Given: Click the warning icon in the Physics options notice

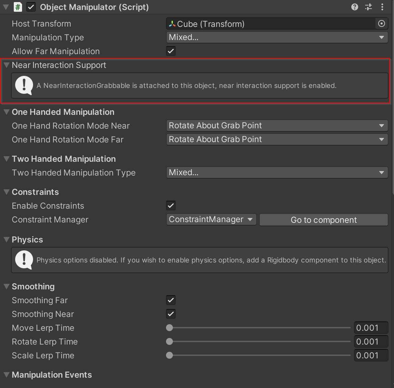Looking at the screenshot, I should pyautogui.click(x=24, y=260).
